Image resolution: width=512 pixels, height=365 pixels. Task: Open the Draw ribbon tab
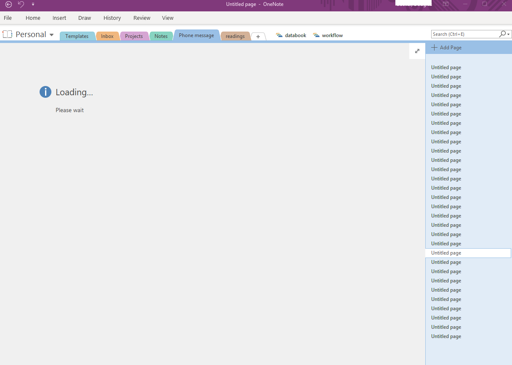85,18
